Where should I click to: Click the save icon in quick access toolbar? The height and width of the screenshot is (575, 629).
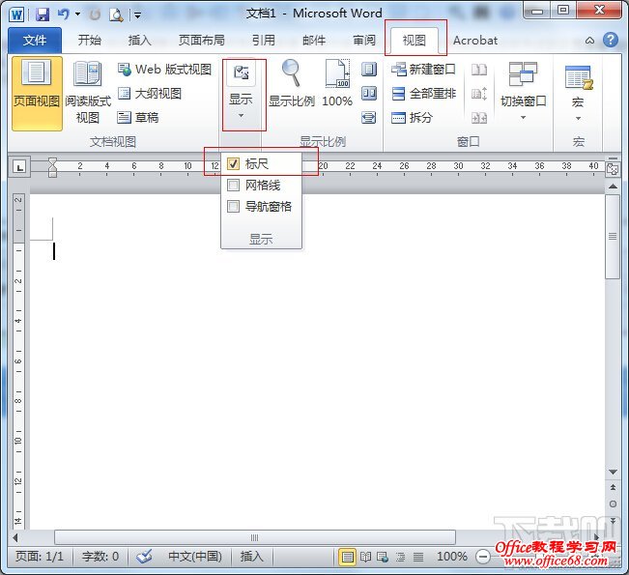tap(43, 14)
